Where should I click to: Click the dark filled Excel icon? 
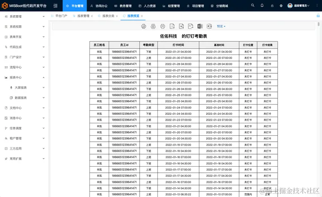200,26
